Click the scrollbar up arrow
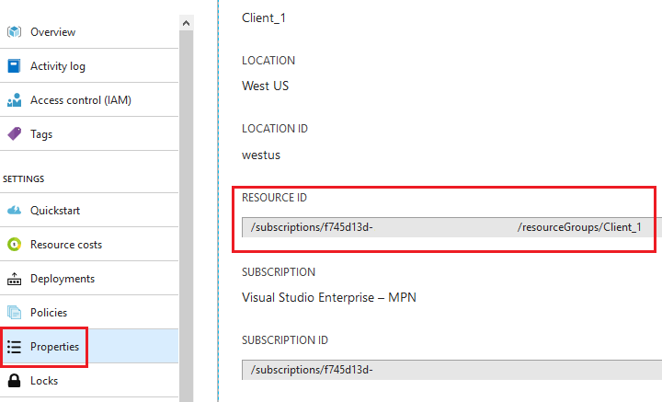The height and width of the screenshot is (402, 662). (186, 23)
